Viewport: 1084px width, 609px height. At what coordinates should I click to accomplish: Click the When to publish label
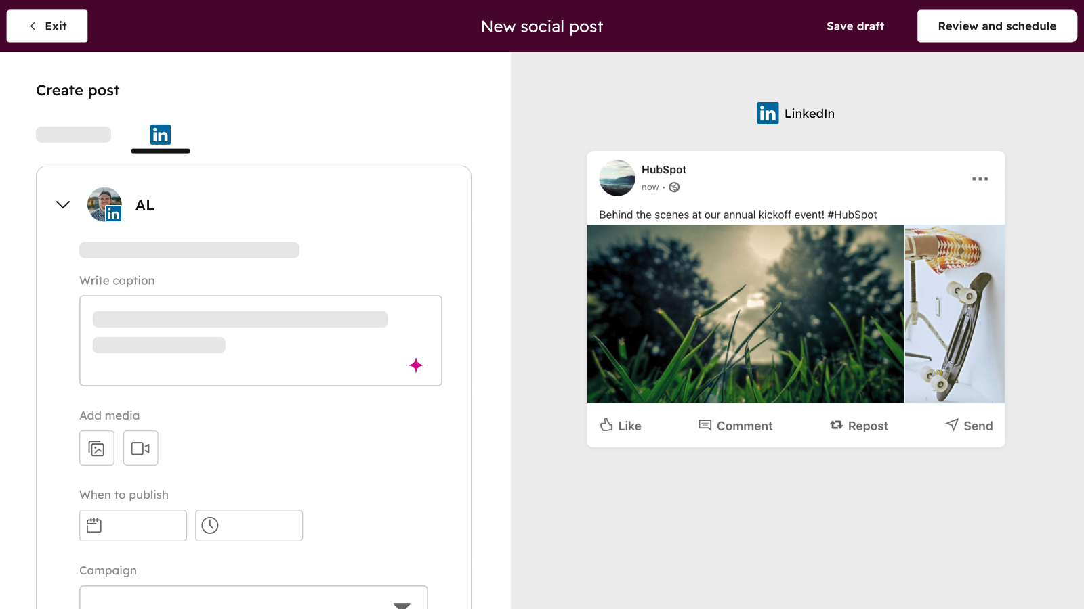click(x=124, y=495)
